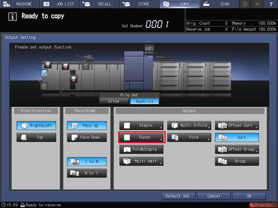
Task: Click the Default Set button
Action: point(179,196)
